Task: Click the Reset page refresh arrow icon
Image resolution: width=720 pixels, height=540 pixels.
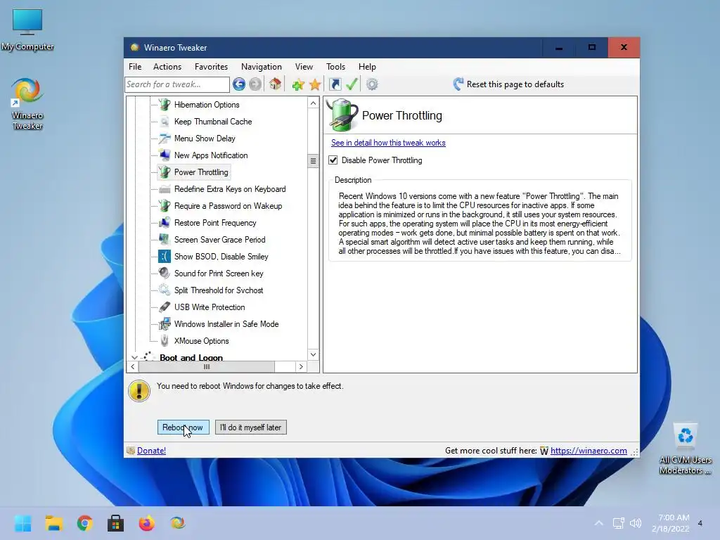Action: [458, 84]
